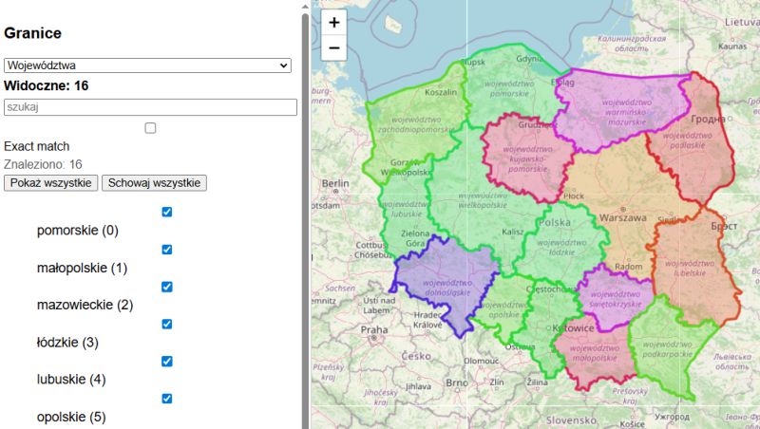Click the województwo łódzkie map label
This screenshot has width=760, height=429.
[561, 248]
